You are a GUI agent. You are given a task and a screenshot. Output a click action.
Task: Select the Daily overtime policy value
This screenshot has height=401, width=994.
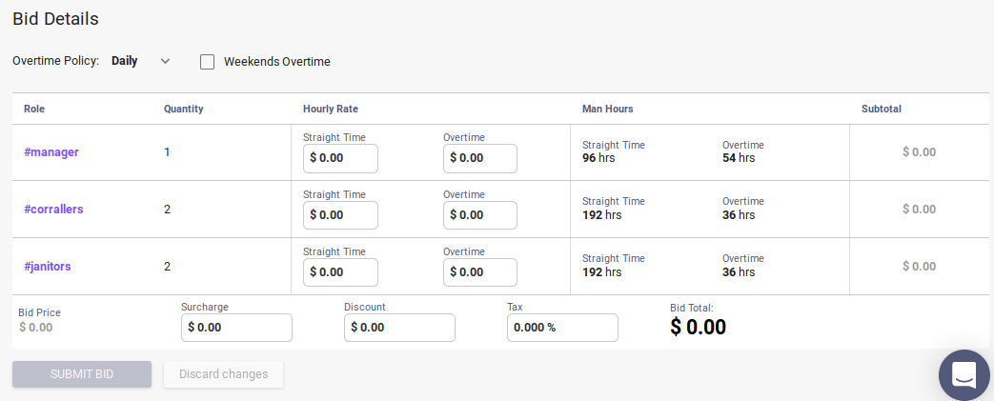(125, 61)
